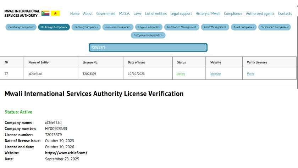Click the yellow star Mwali flag icon

tap(55, 13)
